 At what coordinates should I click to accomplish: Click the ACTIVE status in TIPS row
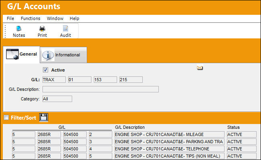[242, 156]
